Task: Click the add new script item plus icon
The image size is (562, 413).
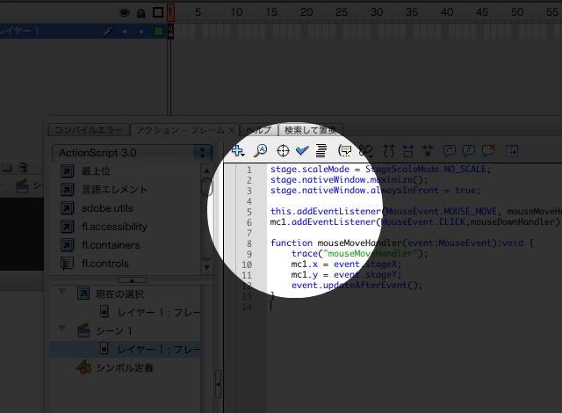Action: (x=237, y=150)
